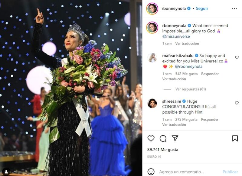The height and width of the screenshot is (176, 242).
Task: Expand Ver respuestas (61) replies
Action: (191, 89)
